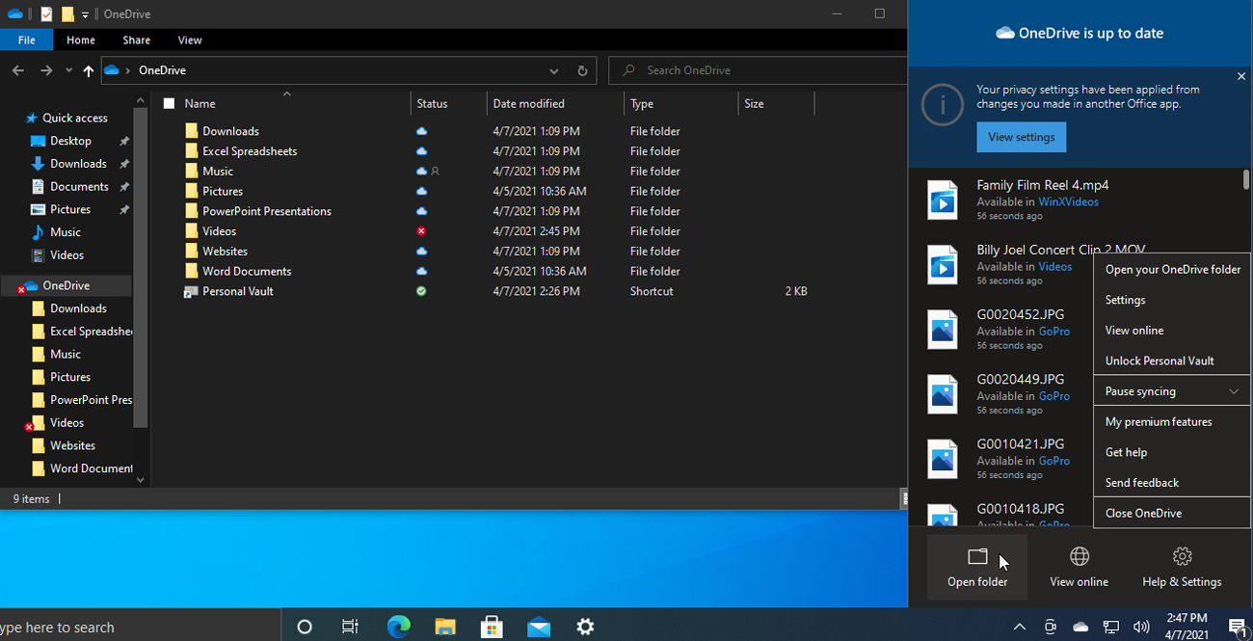Expand the address bar history dropdown
The height and width of the screenshot is (641, 1253).
tap(553, 70)
